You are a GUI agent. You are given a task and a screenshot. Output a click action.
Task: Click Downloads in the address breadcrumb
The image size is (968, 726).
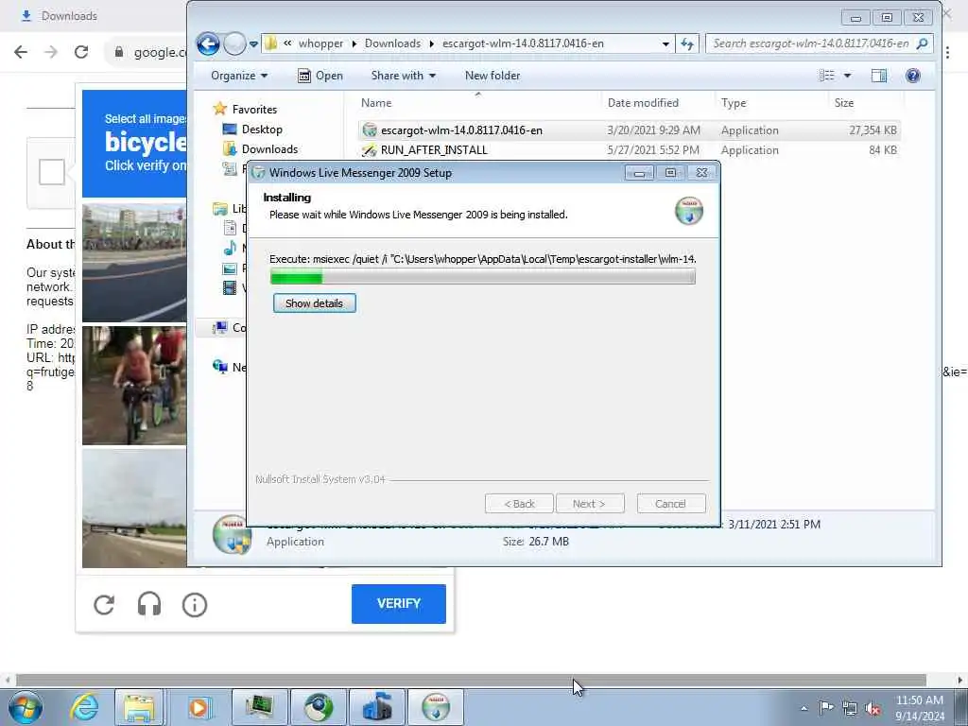point(392,43)
